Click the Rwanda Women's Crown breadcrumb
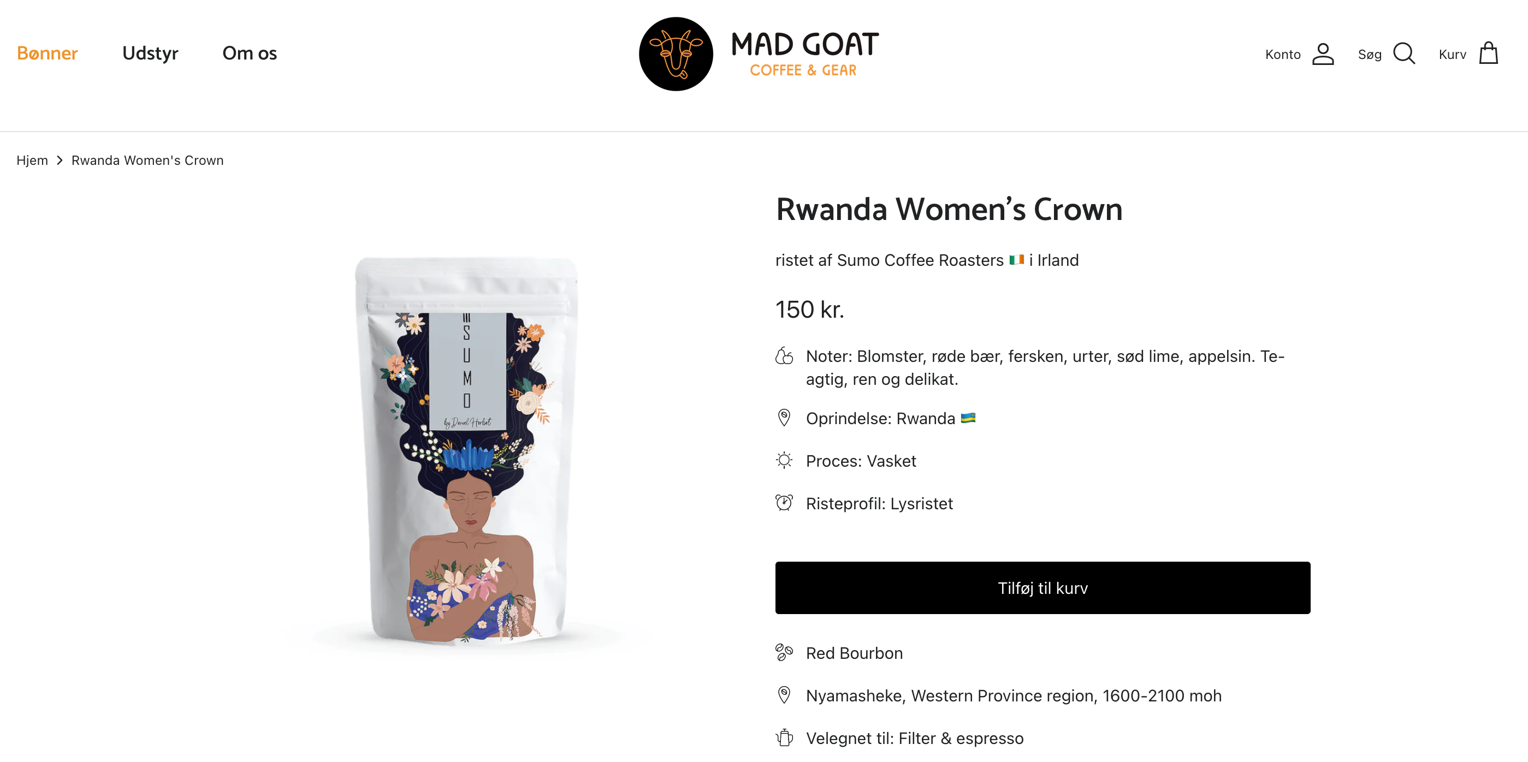Image resolution: width=1528 pixels, height=762 pixels. point(147,160)
